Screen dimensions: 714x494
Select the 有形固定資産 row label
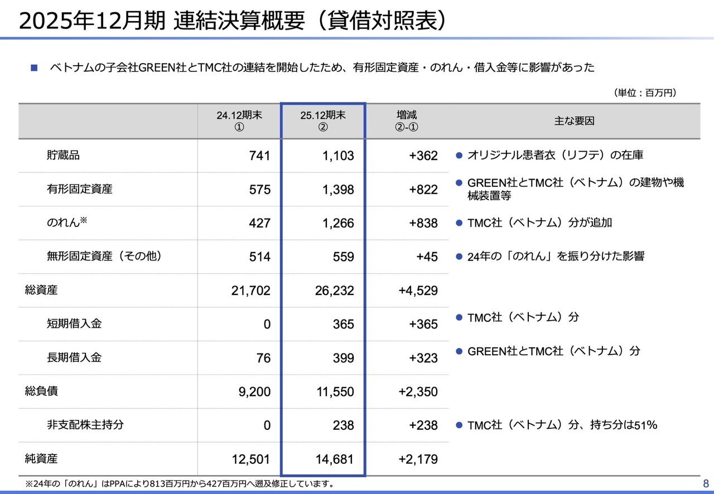(x=79, y=189)
